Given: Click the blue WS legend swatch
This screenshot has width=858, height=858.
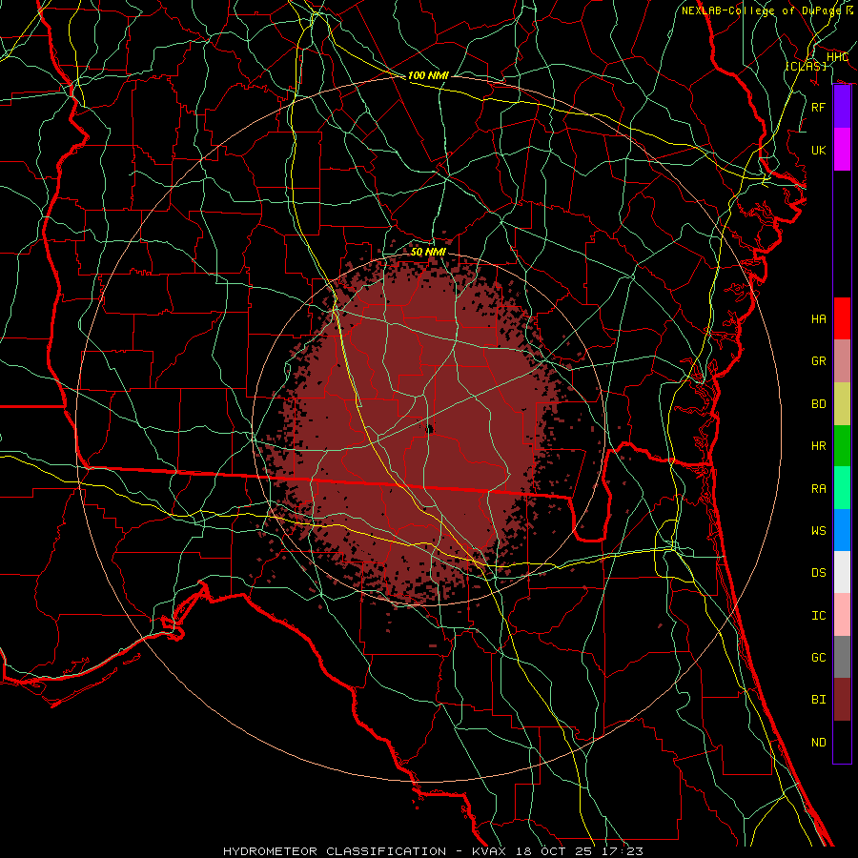Looking at the screenshot, I should click(x=842, y=530).
